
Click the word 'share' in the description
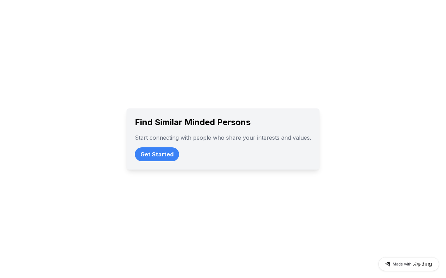(x=233, y=138)
